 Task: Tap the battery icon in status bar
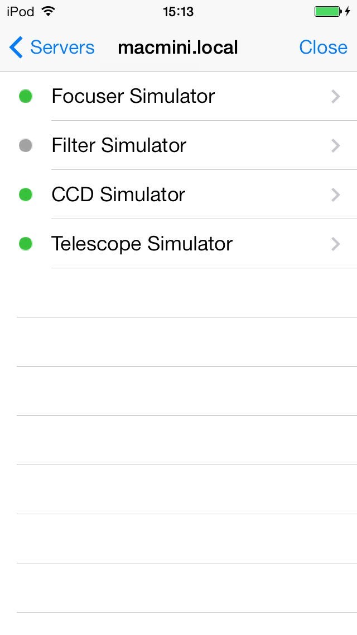327,12
